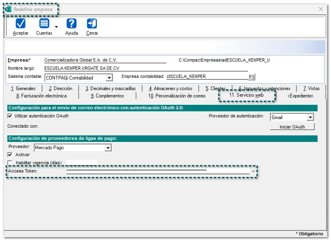Click the Aceptar checkmark icon

[20, 24]
